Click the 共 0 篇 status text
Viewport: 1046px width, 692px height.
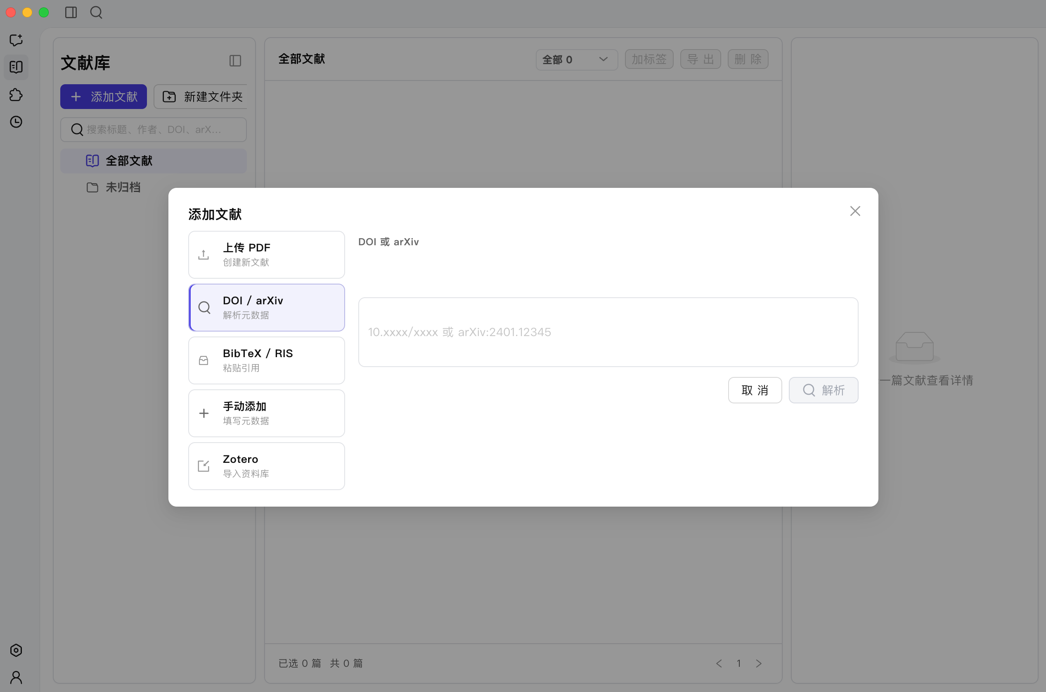click(x=346, y=664)
